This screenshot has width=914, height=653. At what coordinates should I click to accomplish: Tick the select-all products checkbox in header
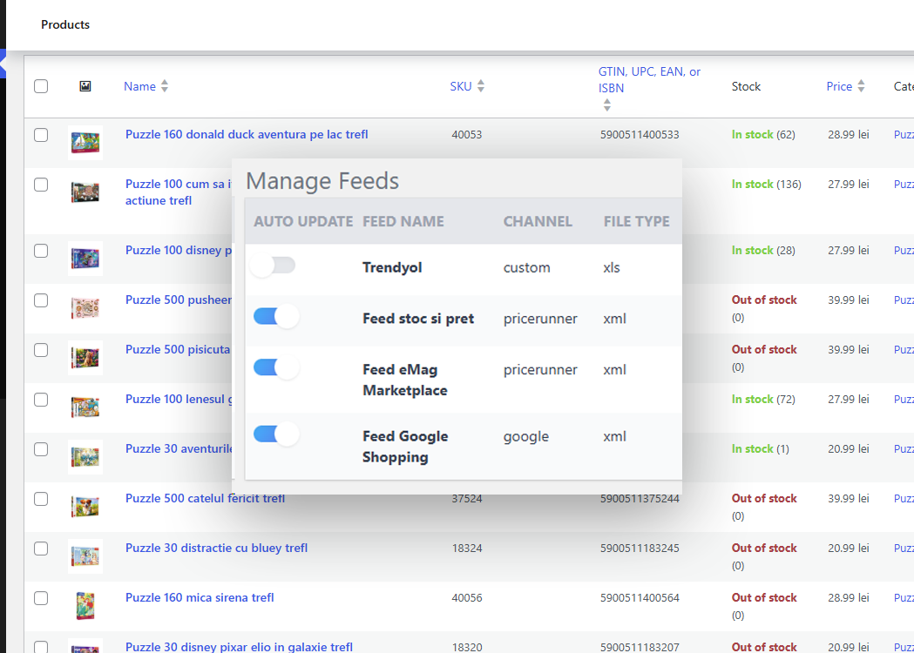point(41,86)
